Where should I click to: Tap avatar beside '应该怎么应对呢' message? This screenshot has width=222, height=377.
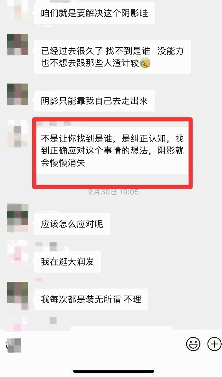[x=18, y=218]
